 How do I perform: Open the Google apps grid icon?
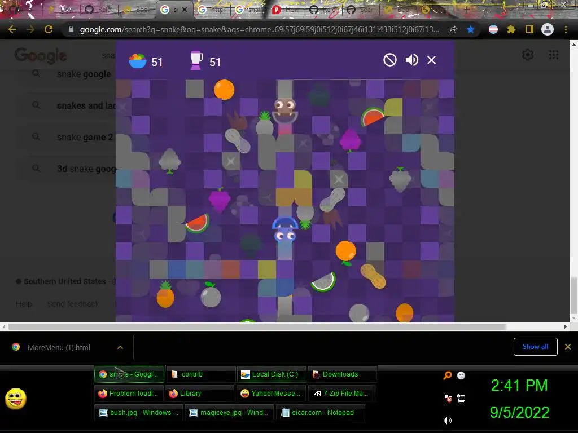tap(553, 55)
